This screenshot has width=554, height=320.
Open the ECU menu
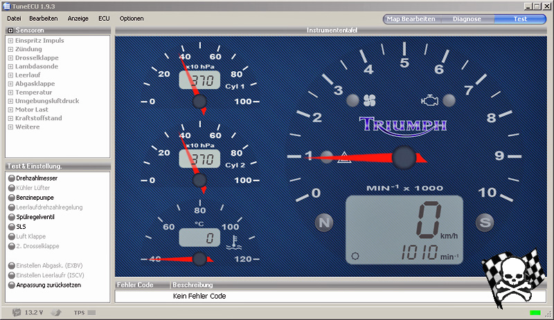104,19
